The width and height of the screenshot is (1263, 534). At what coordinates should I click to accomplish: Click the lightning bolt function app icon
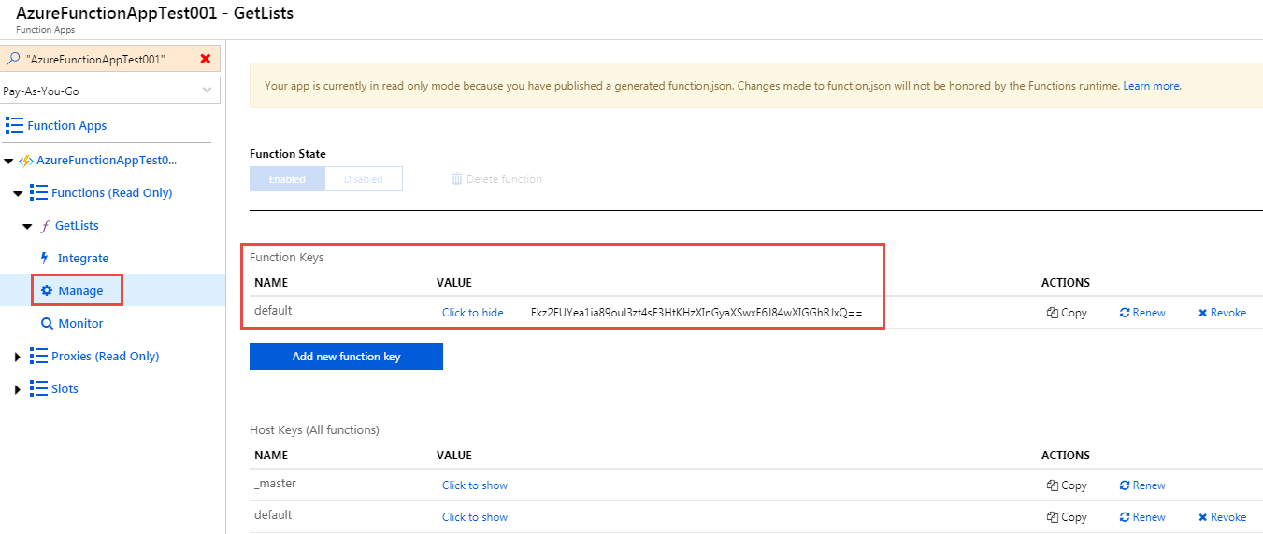coord(25,161)
